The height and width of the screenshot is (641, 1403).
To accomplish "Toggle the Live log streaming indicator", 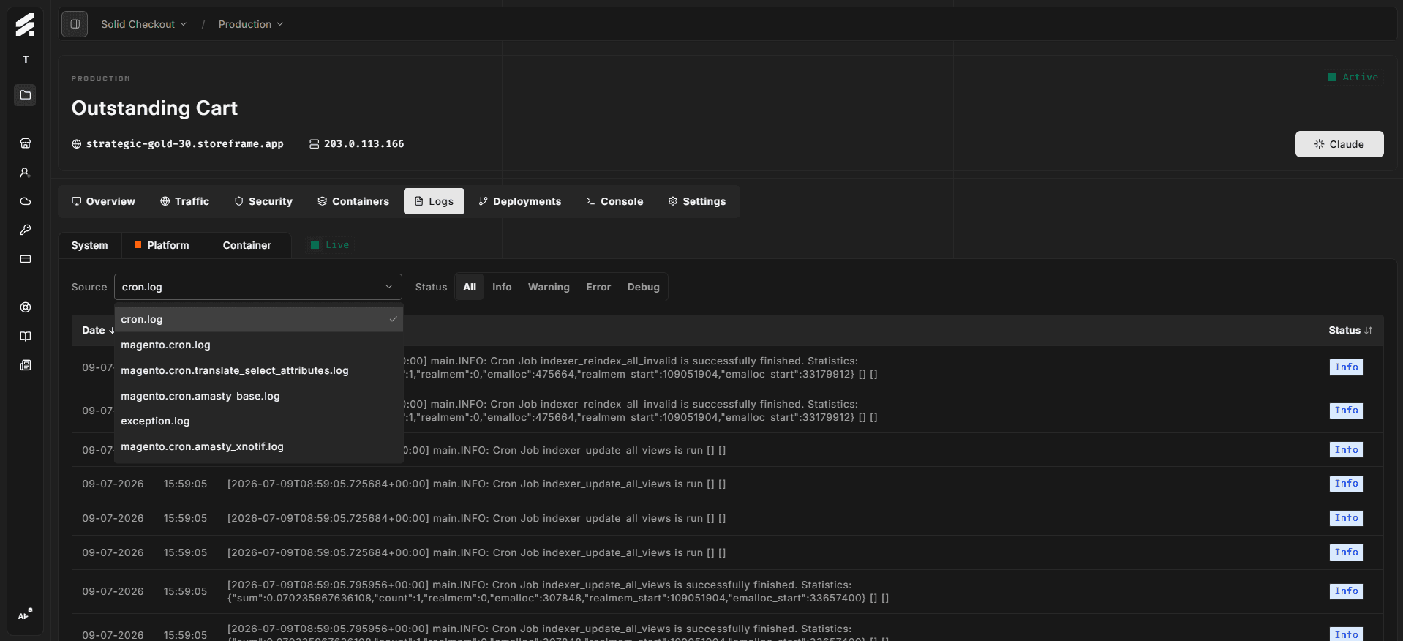I will 330,245.
